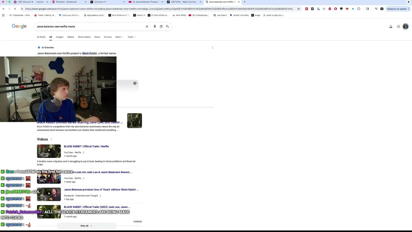Open the browser Extensions puzzle icon
This screenshot has height=232, width=412.
[359, 9]
